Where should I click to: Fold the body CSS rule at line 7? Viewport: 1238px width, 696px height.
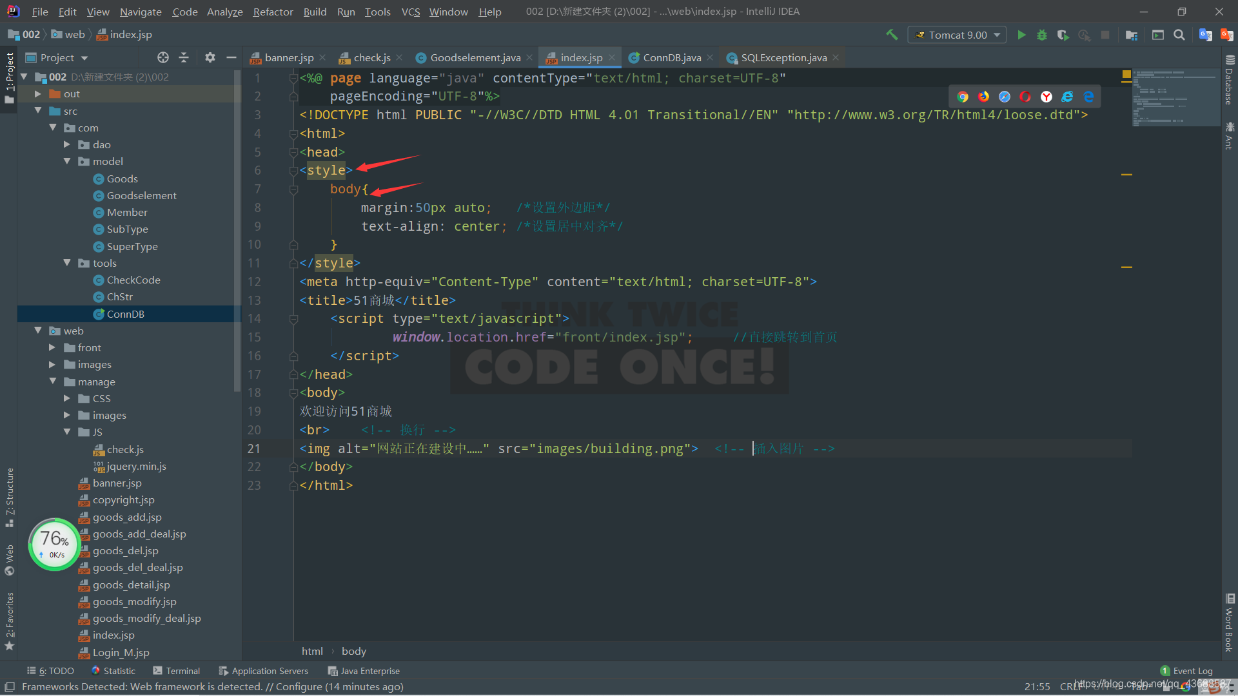coord(293,189)
